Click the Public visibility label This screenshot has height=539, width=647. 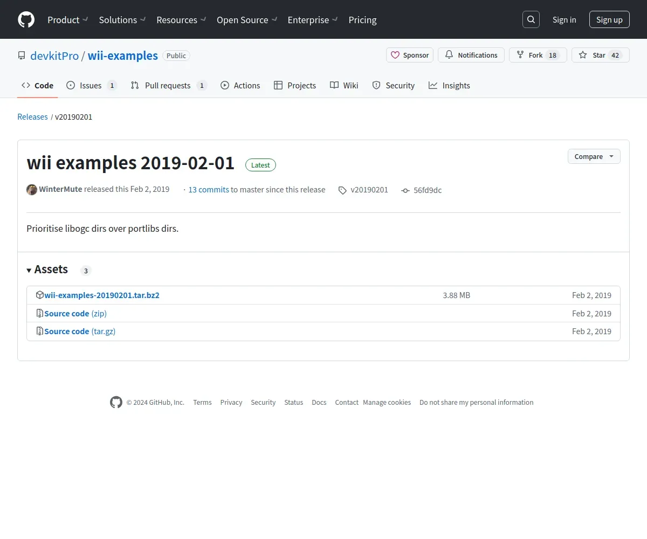point(176,56)
